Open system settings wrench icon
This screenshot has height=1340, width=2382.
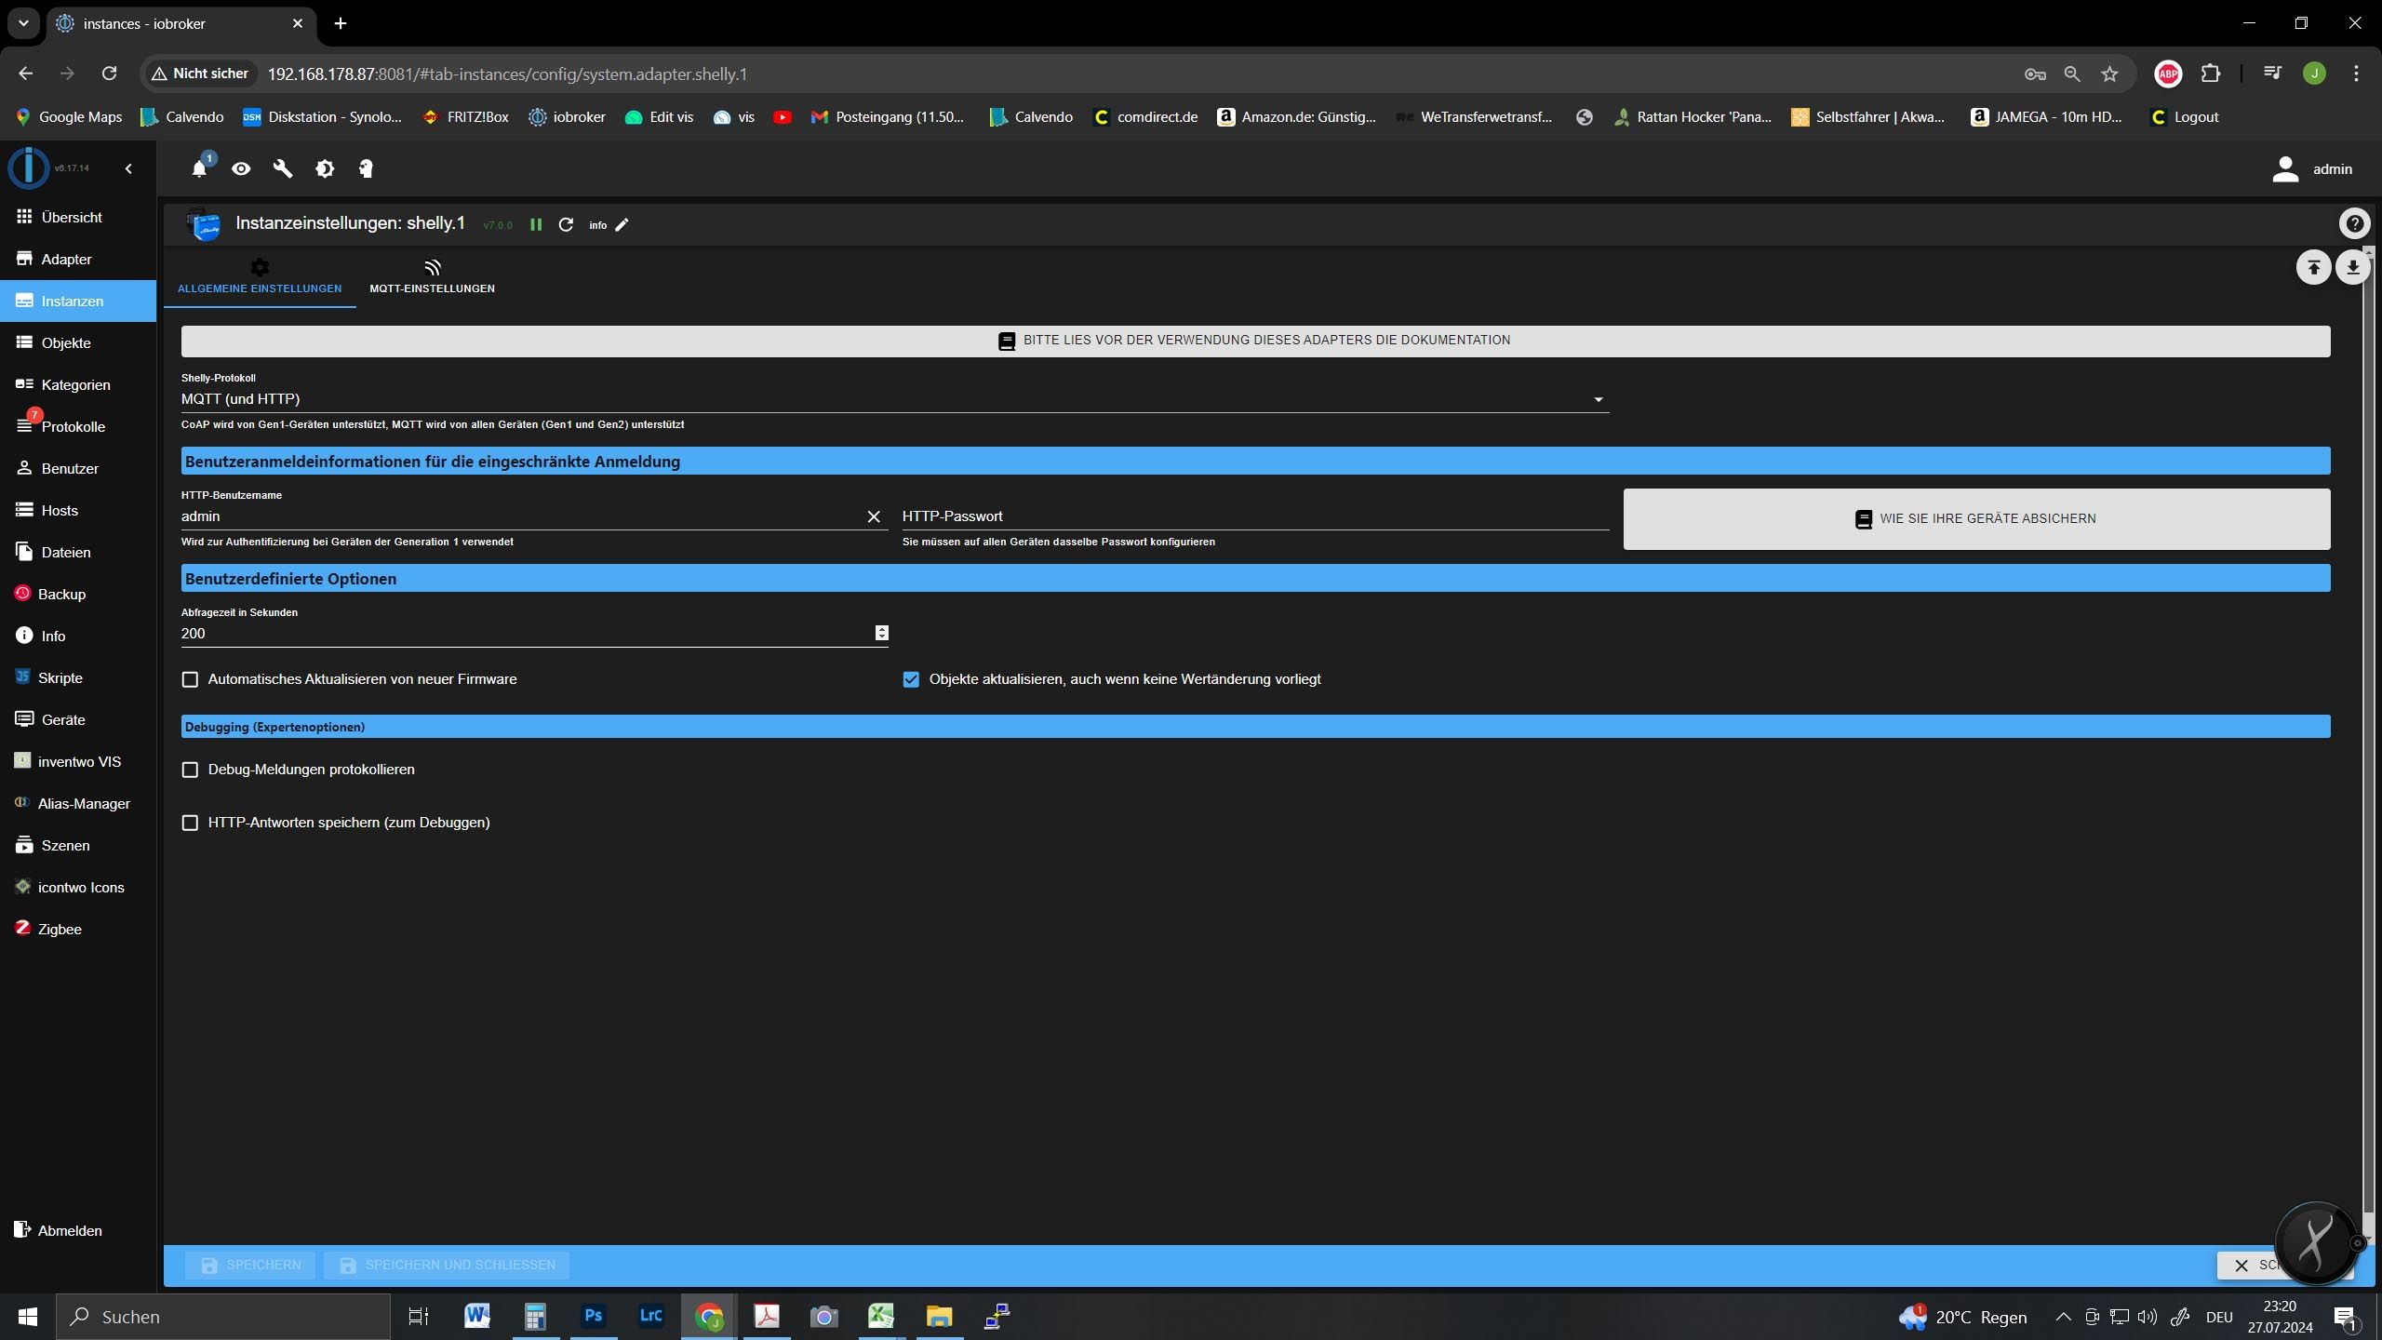[x=283, y=168]
